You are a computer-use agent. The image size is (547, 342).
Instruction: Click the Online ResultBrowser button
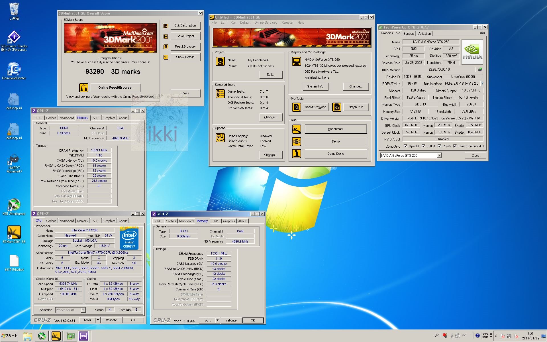tap(116, 87)
